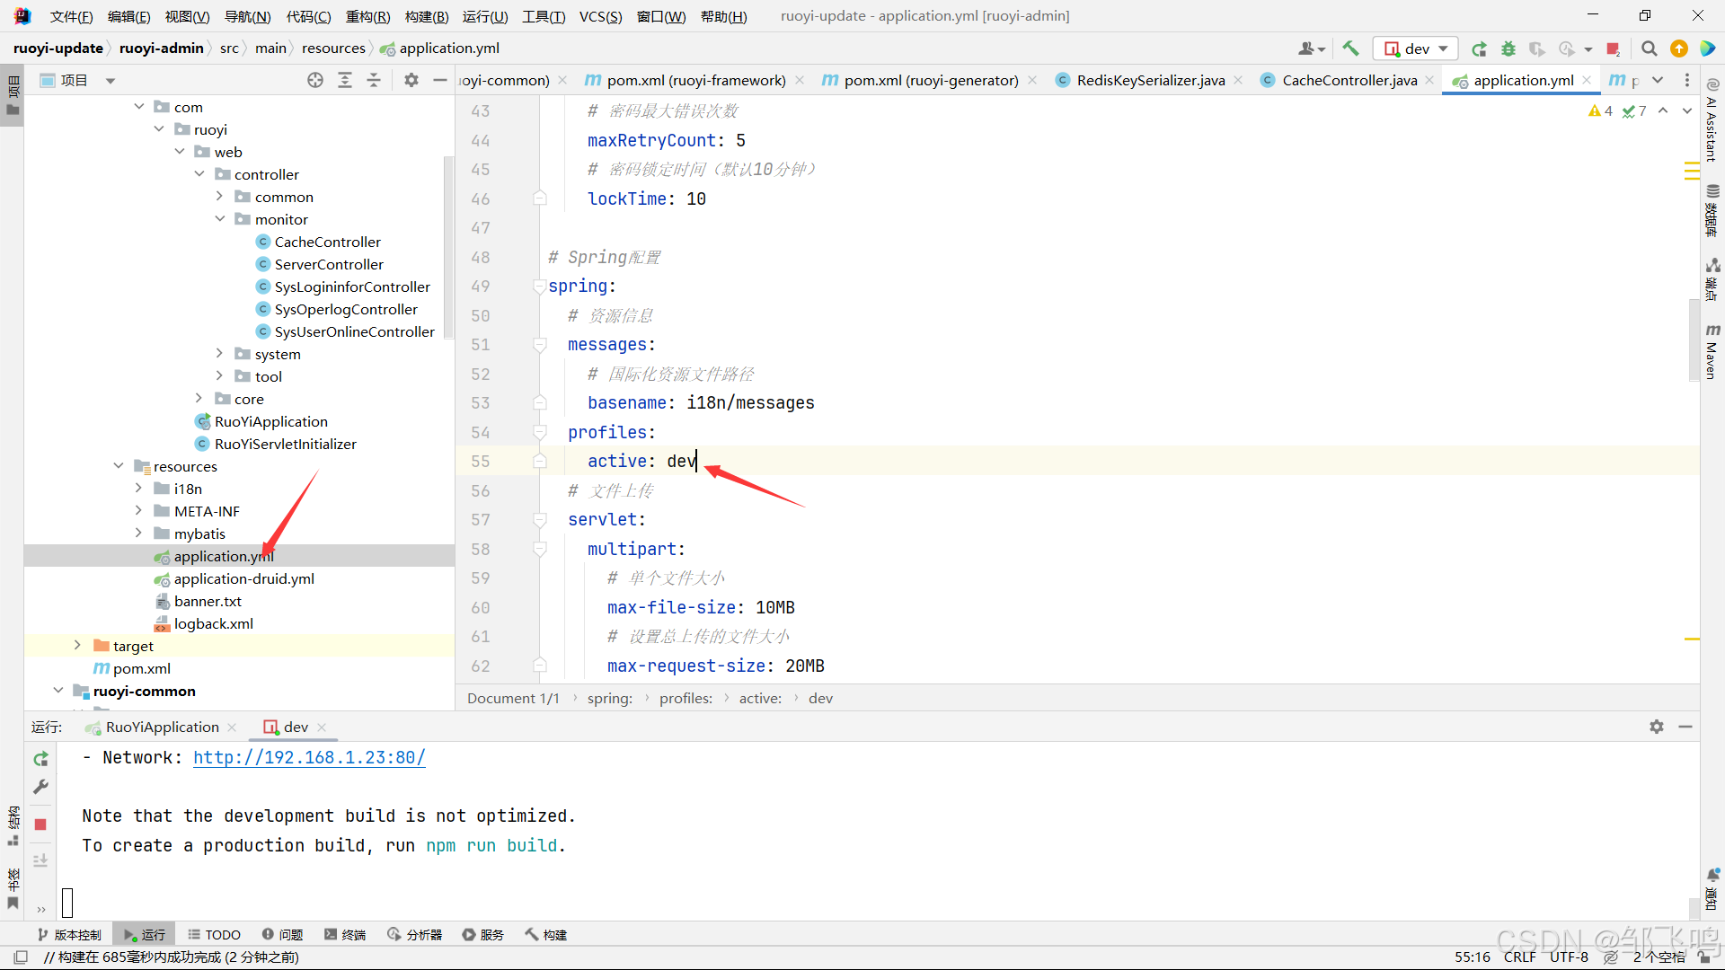Collapse the resources folder

pos(119,466)
